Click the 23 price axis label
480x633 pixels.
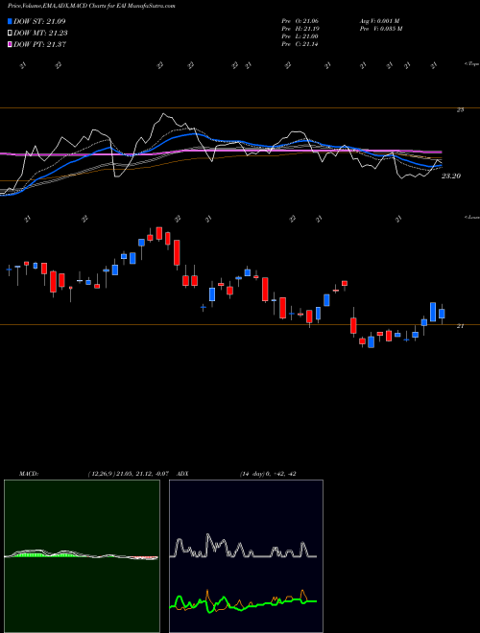click(460, 109)
